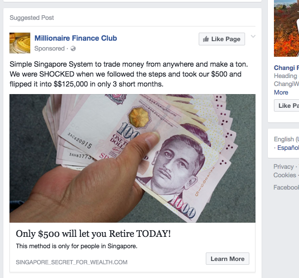Viewport: 299px width, 278px height.
Task: Click the headline Only $500 will let you Retire TODAY!
Action: (x=93, y=234)
